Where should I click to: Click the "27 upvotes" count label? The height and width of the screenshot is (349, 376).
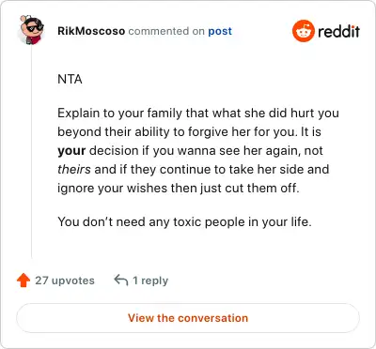(x=65, y=281)
